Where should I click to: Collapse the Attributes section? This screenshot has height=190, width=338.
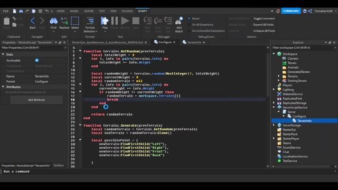tap(3, 87)
